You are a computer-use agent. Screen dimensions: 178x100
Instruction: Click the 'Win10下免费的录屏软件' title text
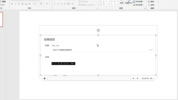[x=62, y=50]
